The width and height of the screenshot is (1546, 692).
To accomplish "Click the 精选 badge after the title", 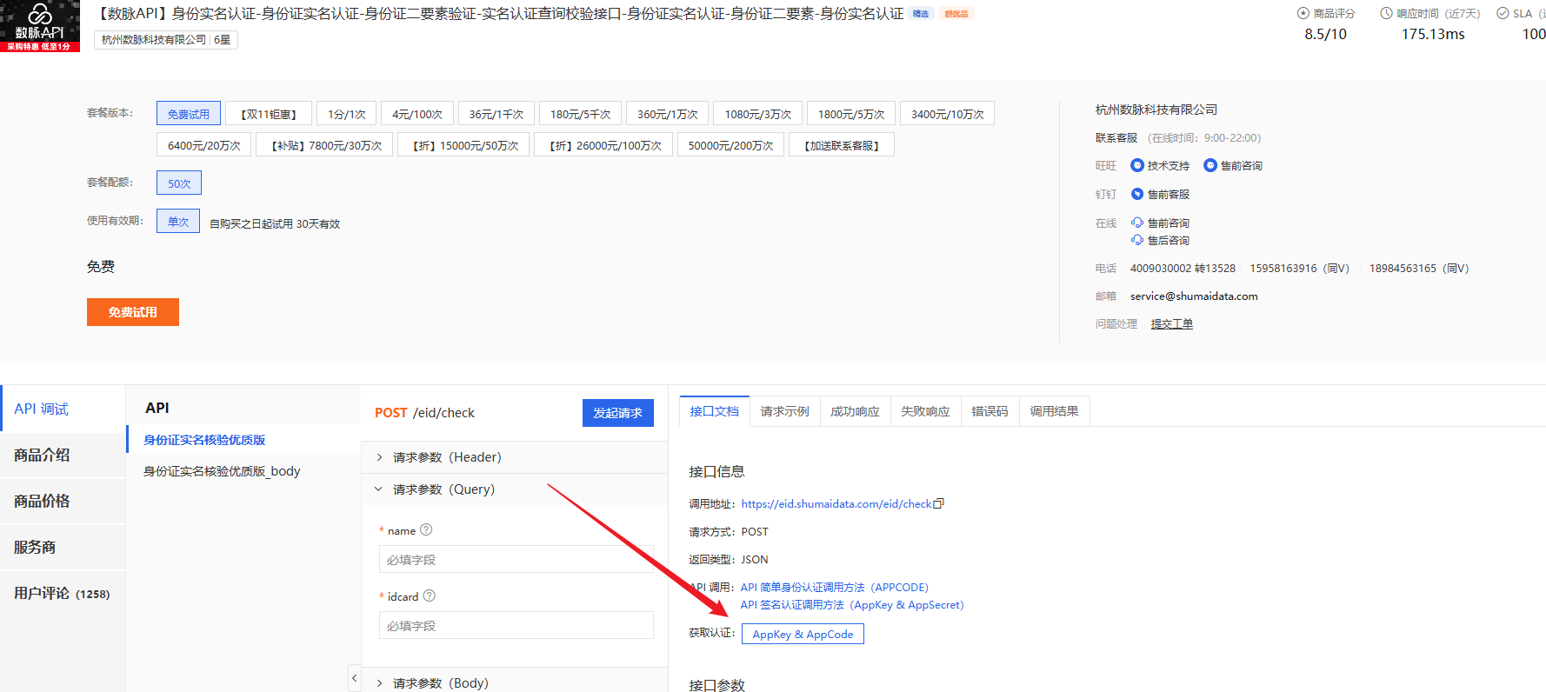I will (x=921, y=14).
